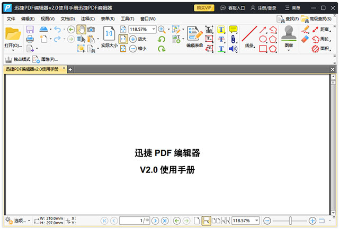Select the pencil drawing tool

click(305, 30)
